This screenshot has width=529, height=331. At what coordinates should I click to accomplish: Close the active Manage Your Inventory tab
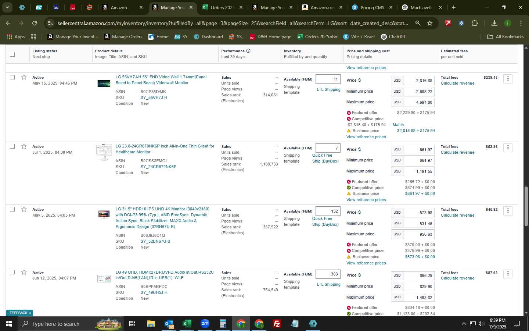point(191,7)
